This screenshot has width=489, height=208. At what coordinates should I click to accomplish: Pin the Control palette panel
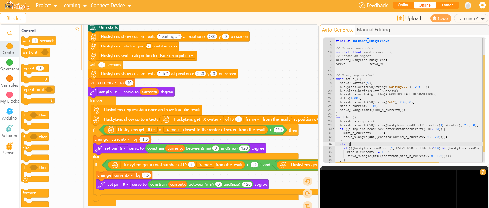tap(77, 30)
